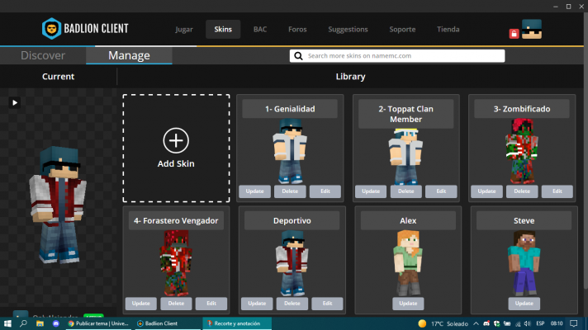Edit the 3- Zombificado skin

click(557, 191)
